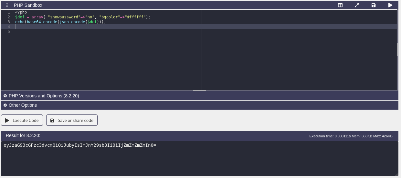Save code using header floppy disk icon
Viewport: 401px width, 178px height.
(374, 5)
